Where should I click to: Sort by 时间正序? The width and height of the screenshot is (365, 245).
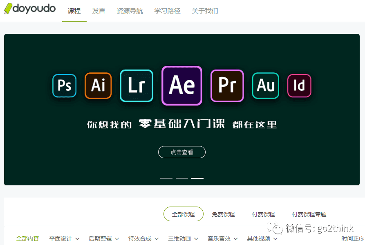point(353,238)
